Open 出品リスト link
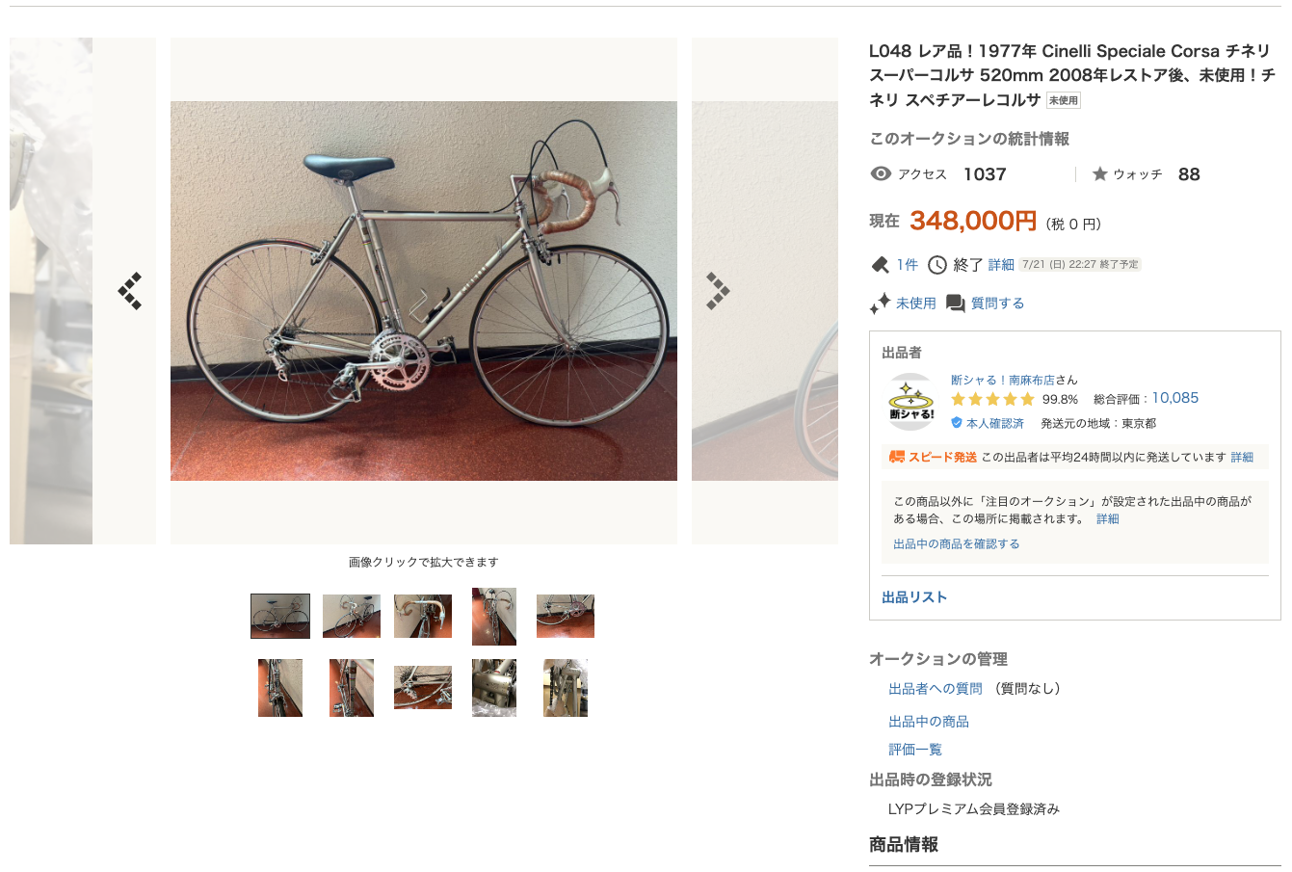 coord(914,597)
